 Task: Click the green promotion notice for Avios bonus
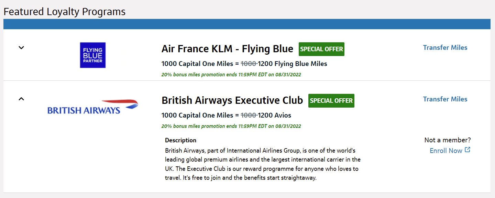[231, 126]
